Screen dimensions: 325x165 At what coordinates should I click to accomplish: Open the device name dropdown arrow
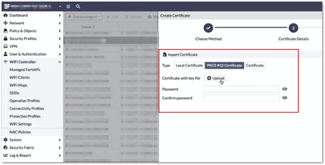tap(60, 6)
